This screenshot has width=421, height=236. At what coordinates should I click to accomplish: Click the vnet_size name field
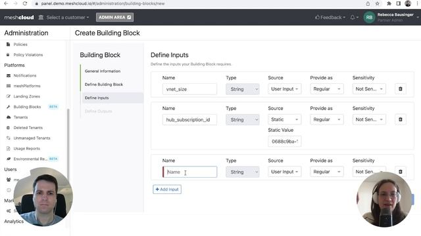coord(189,89)
